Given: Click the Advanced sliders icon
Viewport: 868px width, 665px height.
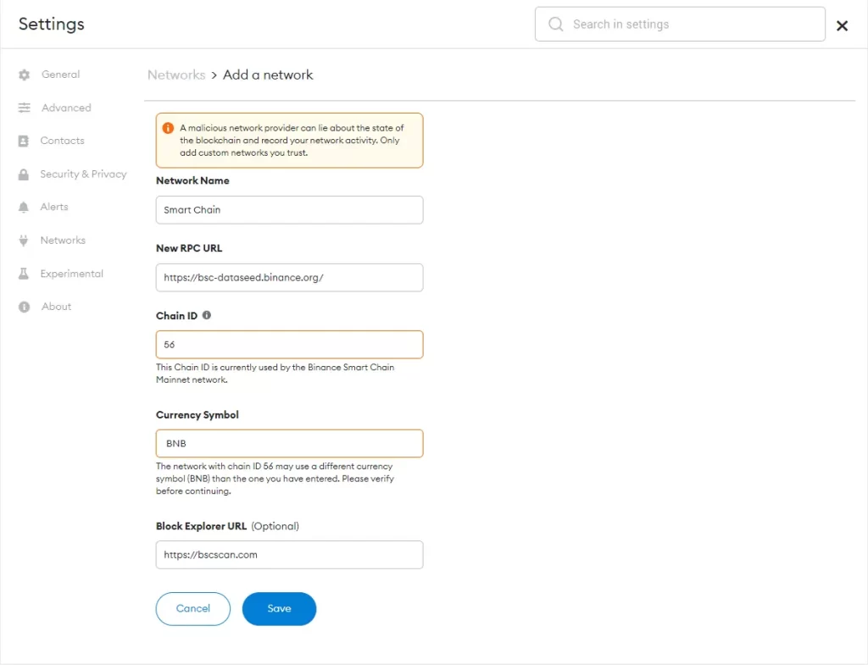Looking at the screenshot, I should tap(24, 108).
